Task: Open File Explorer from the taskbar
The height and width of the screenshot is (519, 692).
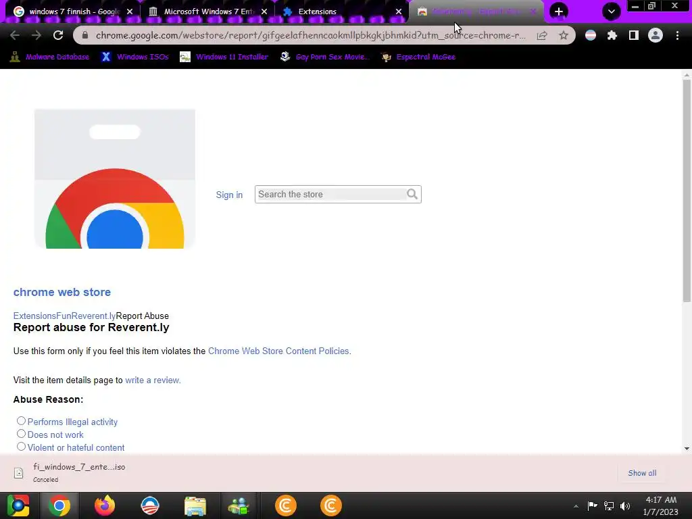Action: pos(195,505)
